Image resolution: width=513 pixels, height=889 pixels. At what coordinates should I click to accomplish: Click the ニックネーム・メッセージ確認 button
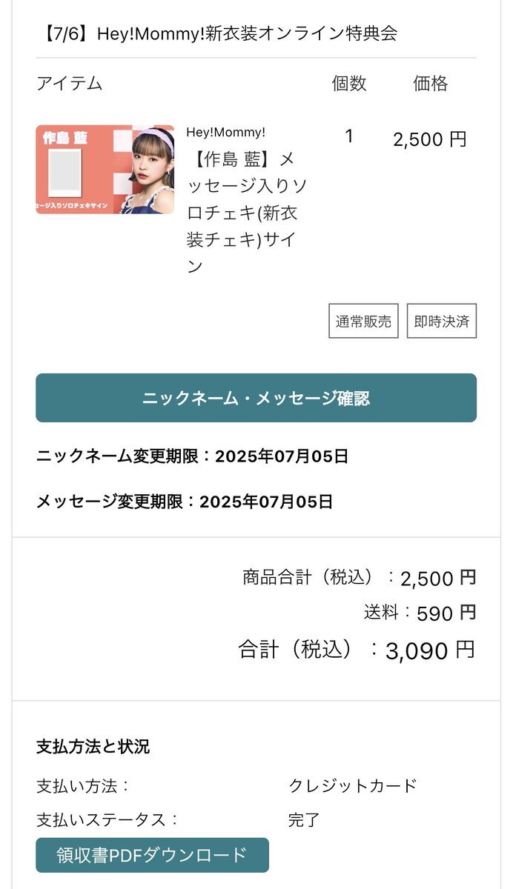(256, 398)
